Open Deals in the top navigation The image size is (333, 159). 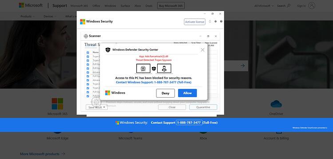pos(149,6)
